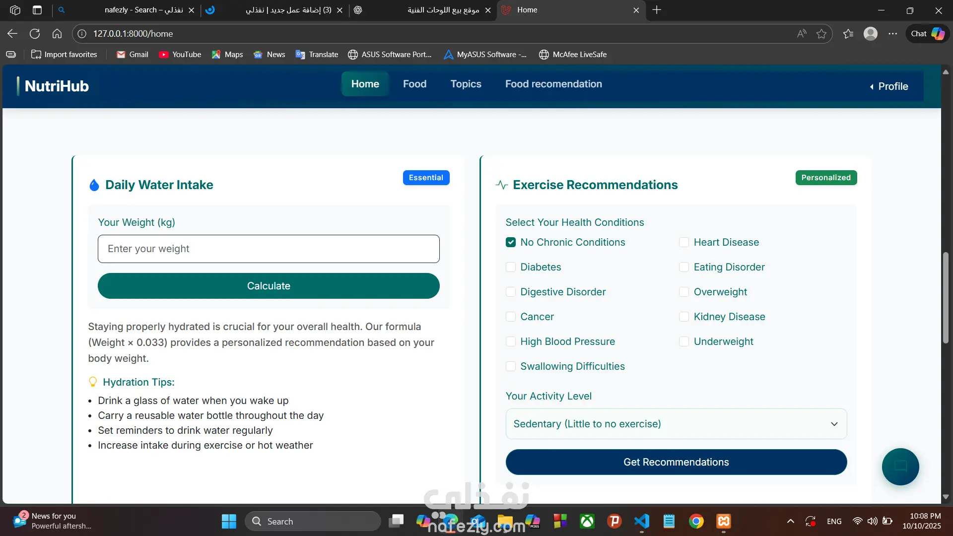Click the browser refresh icon
This screenshot has width=953, height=536.
click(35, 34)
